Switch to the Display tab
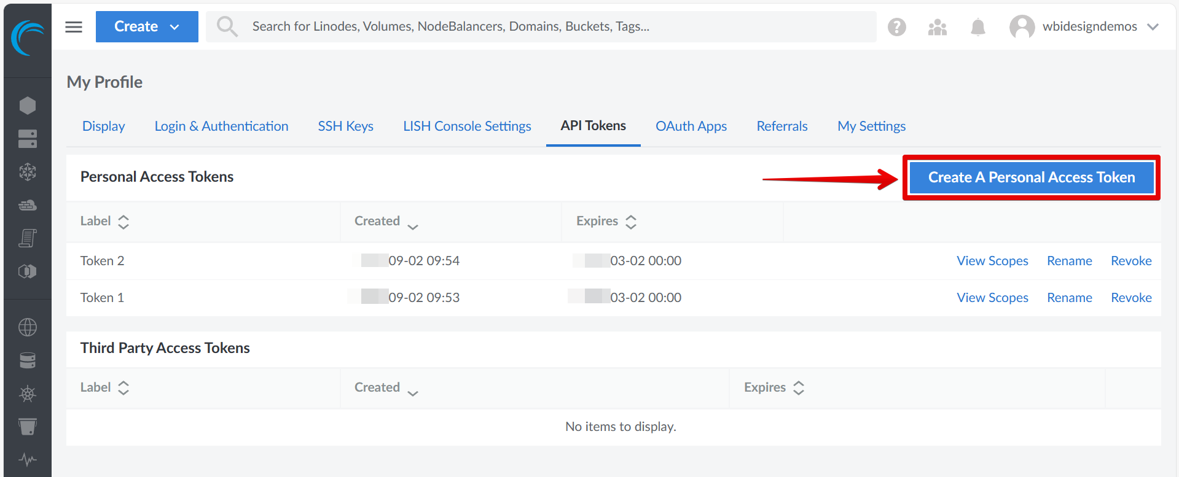 click(x=104, y=126)
